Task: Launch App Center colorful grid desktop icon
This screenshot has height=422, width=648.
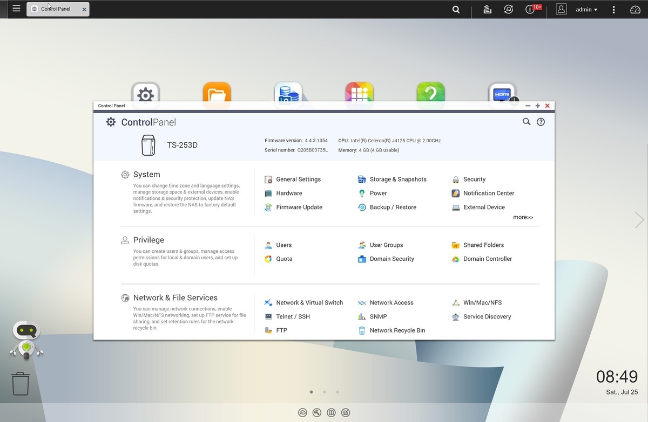Action: (360, 92)
